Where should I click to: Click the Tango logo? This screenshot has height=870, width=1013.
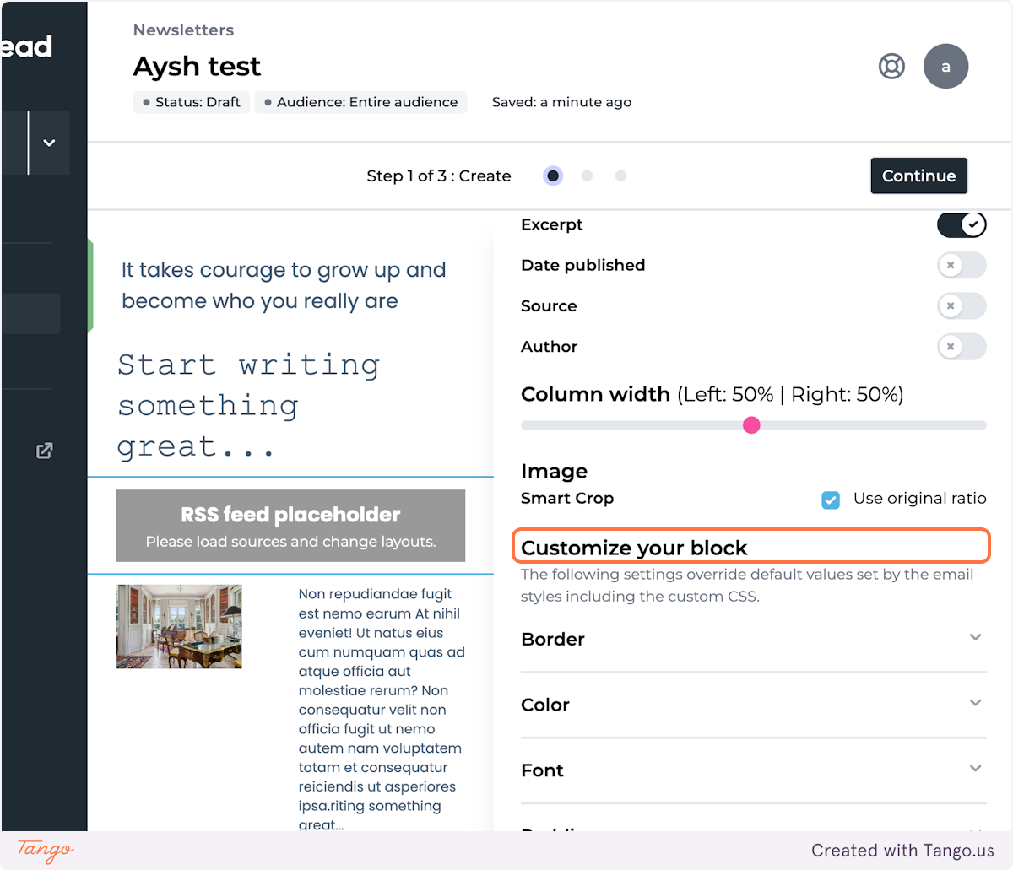point(46,850)
